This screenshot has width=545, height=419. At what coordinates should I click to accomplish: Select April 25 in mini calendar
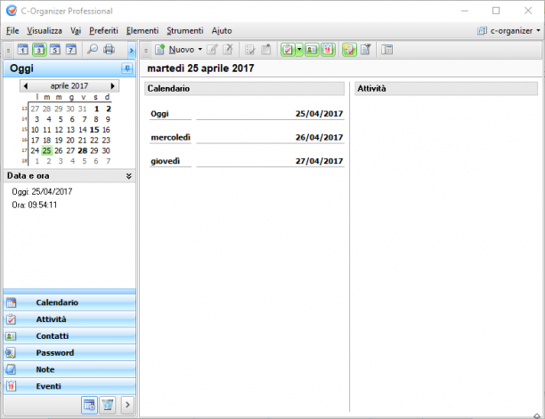46,150
